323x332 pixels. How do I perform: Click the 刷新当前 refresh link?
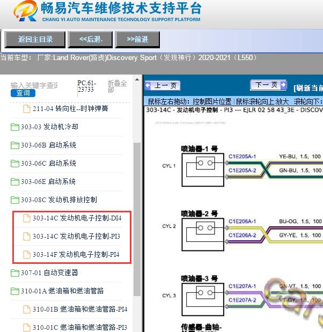click(308, 88)
